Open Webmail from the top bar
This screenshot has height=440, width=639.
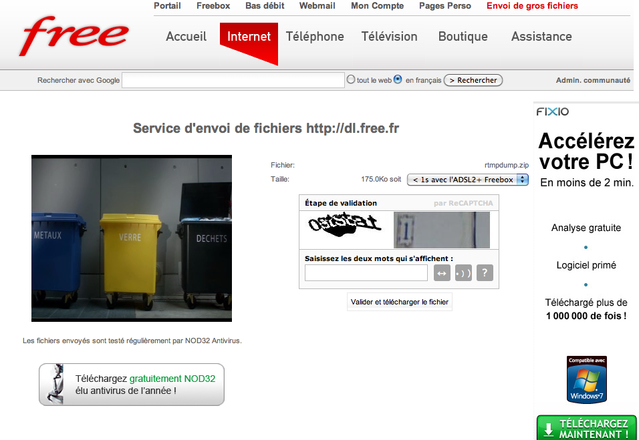click(x=317, y=6)
